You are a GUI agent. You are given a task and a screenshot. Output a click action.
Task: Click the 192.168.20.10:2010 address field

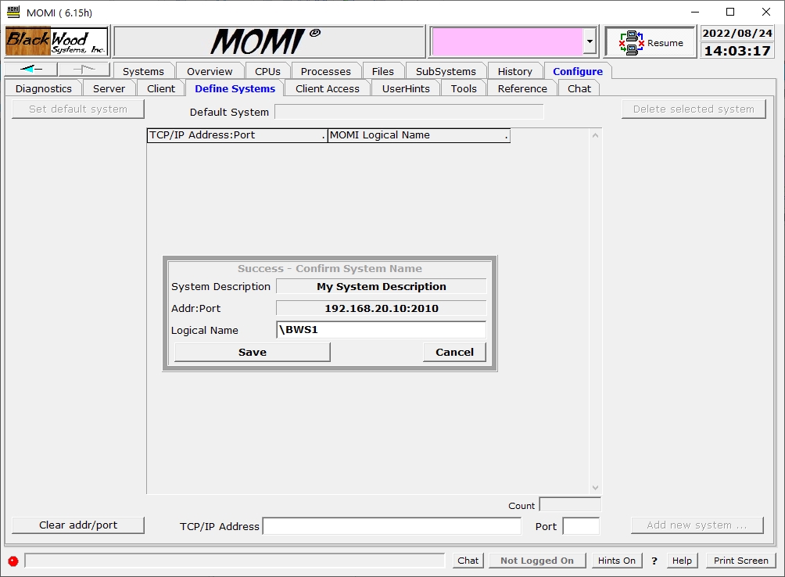click(381, 308)
